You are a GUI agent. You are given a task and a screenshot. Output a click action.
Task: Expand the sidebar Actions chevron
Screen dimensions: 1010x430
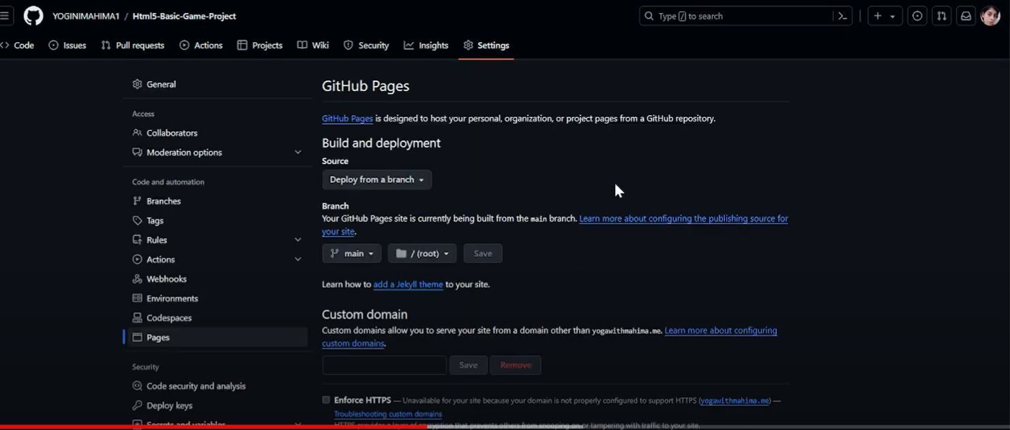(x=298, y=260)
